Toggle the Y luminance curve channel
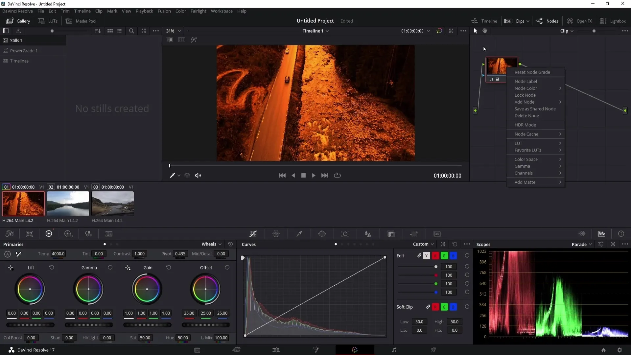The height and width of the screenshot is (355, 631). point(426,256)
